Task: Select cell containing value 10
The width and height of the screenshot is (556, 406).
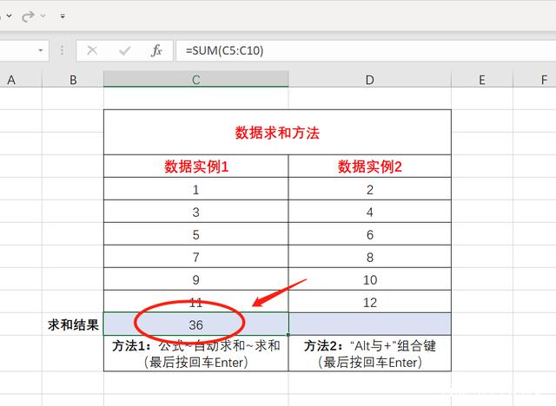Action: click(x=370, y=279)
